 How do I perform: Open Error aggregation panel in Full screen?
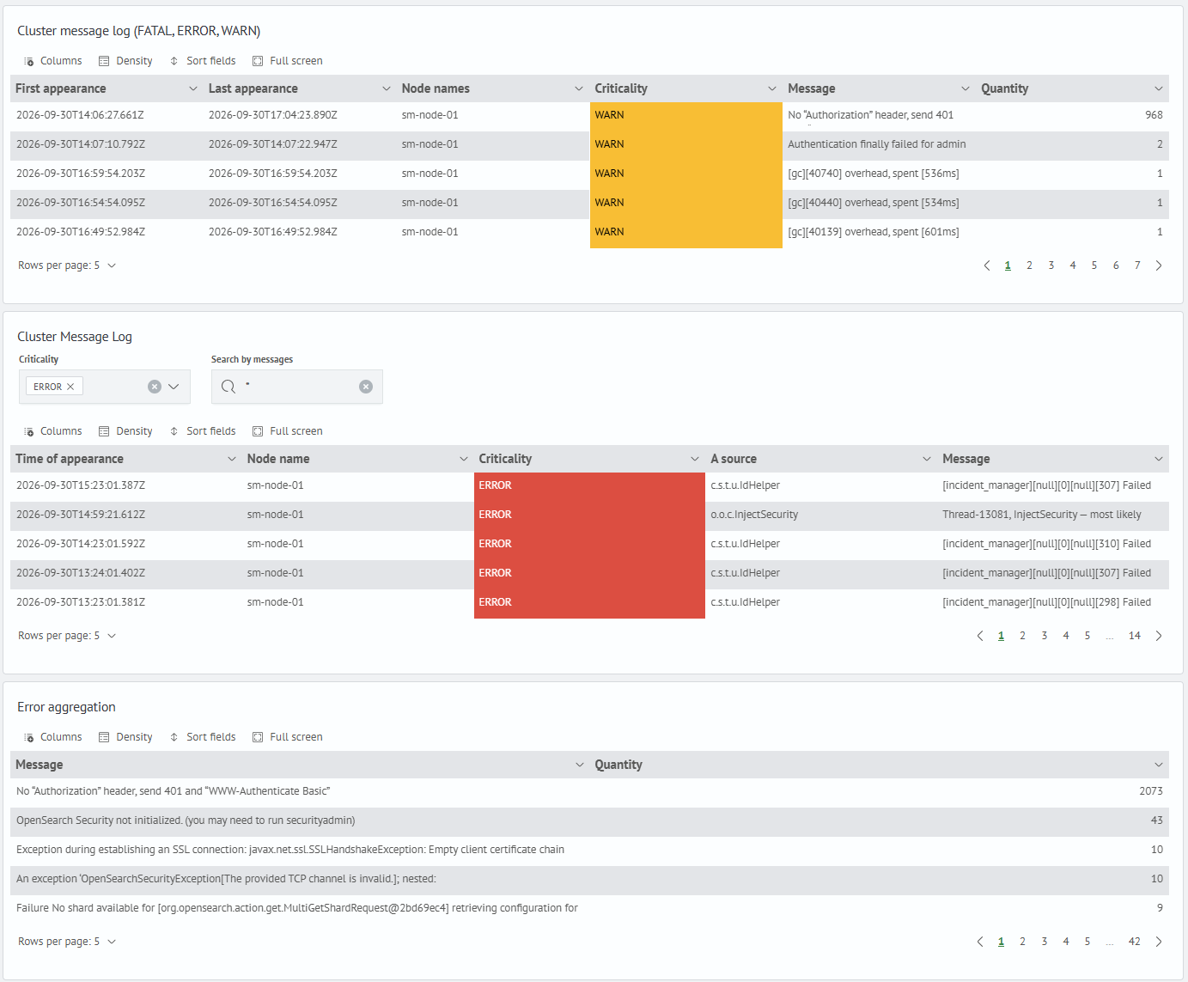pos(288,737)
